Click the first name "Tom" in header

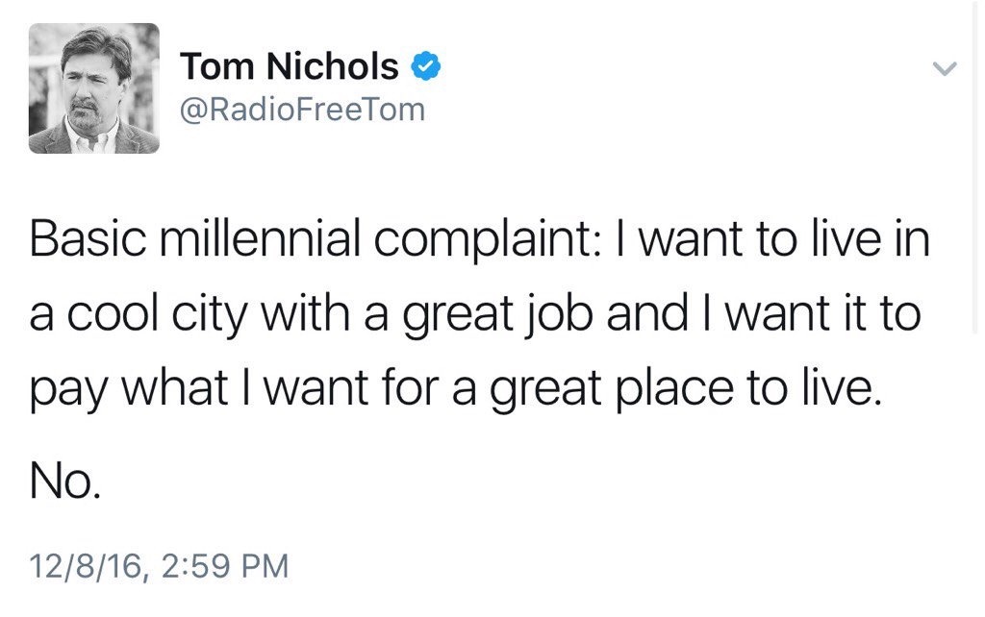[x=214, y=66]
